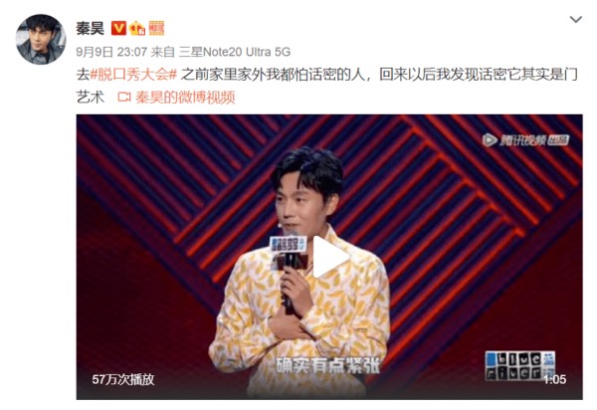Open the 秦昊 username profile link
This screenshot has height=410, width=597.
pos(90,28)
